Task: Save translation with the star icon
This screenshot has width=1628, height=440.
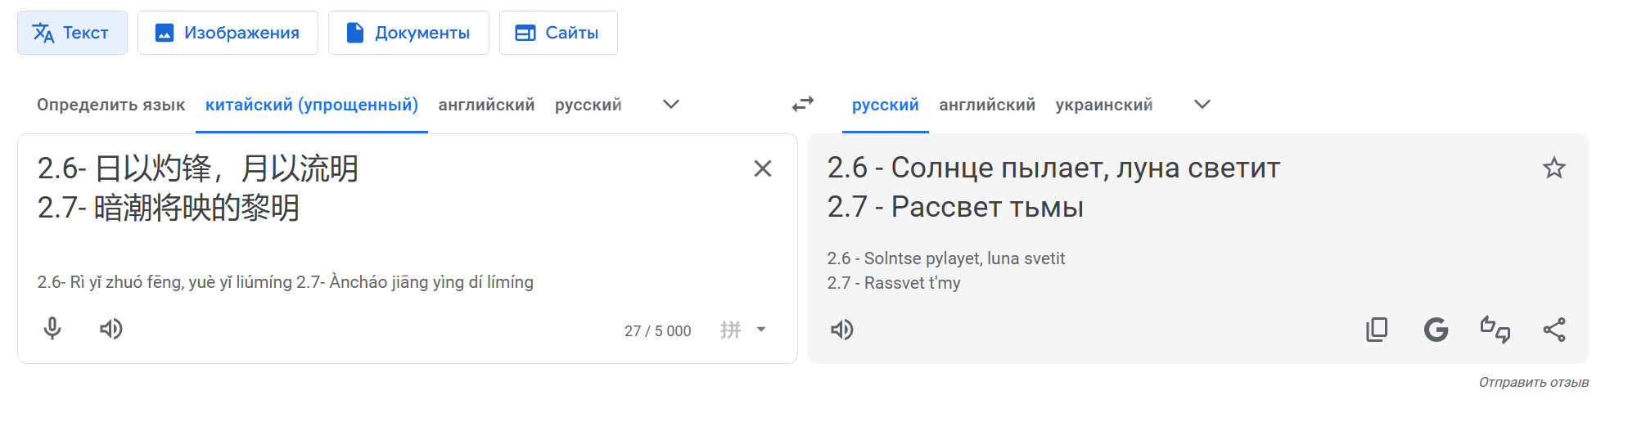Action: click(1554, 168)
